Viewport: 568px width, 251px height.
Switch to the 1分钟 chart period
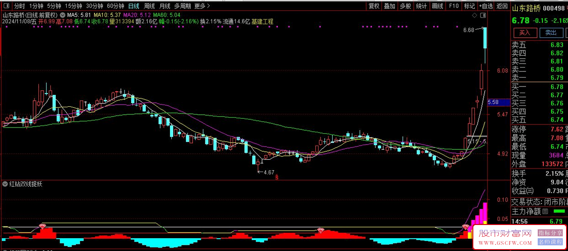(x=35, y=6)
